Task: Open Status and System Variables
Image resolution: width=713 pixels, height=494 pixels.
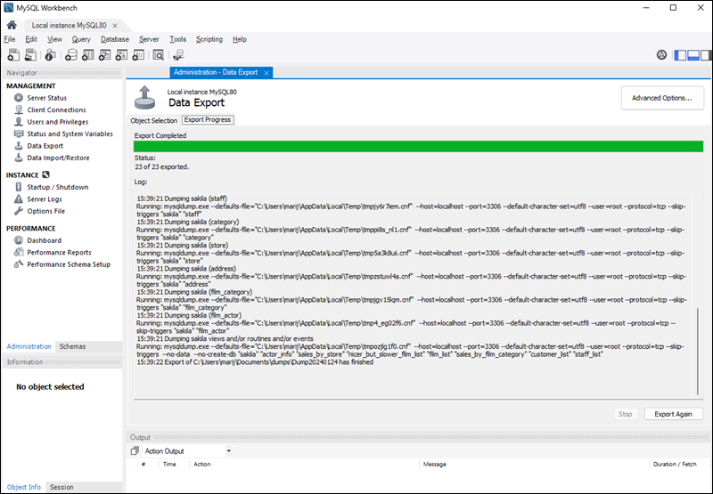Action: tap(70, 134)
